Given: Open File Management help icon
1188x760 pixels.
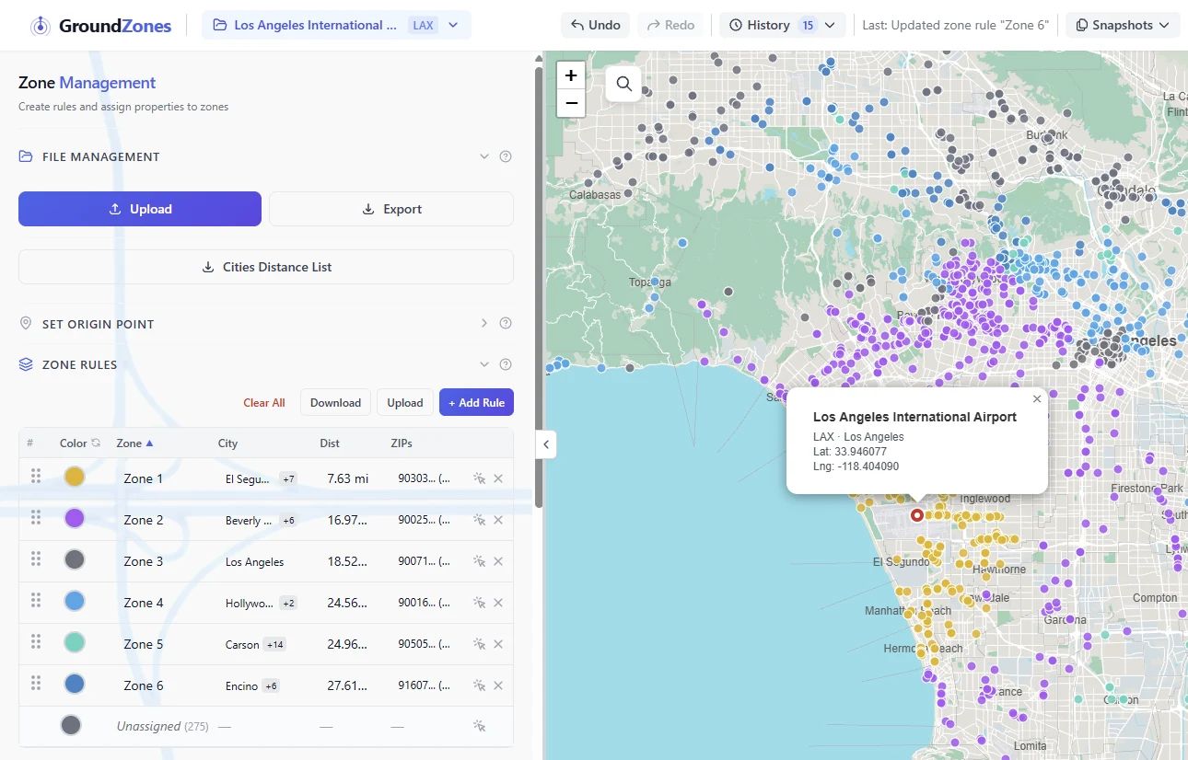Looking at the screenshot, I should (506, 156).
